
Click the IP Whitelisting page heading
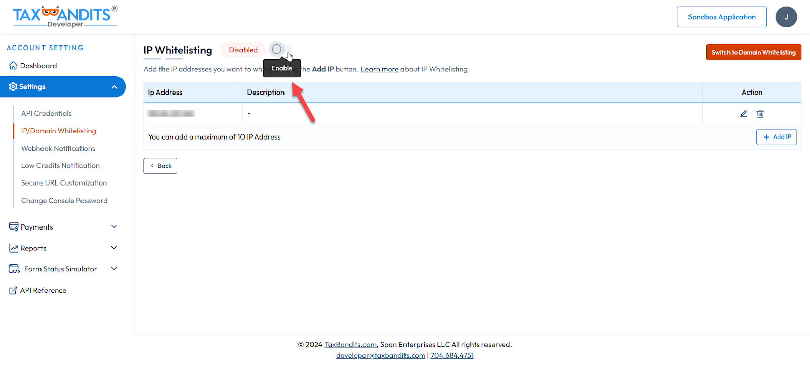[178, 50]
